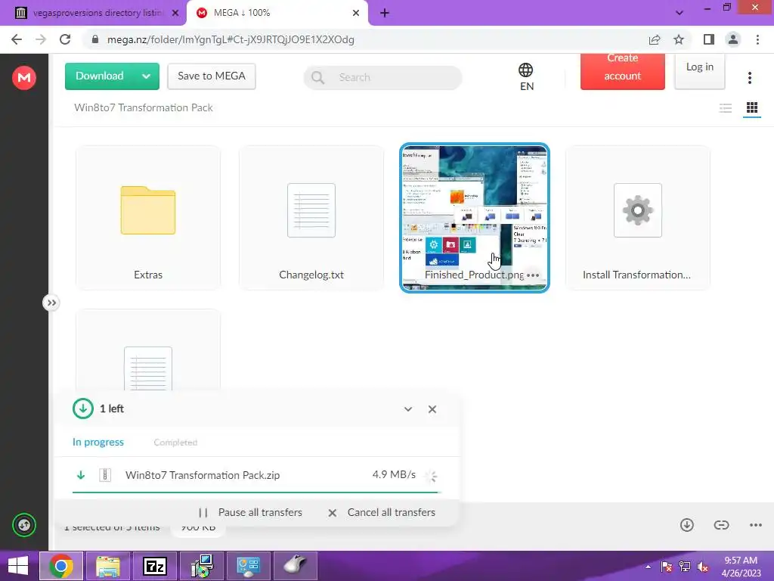Open the Chrome three-dot menu
The image size is (774, 581).
757,39
